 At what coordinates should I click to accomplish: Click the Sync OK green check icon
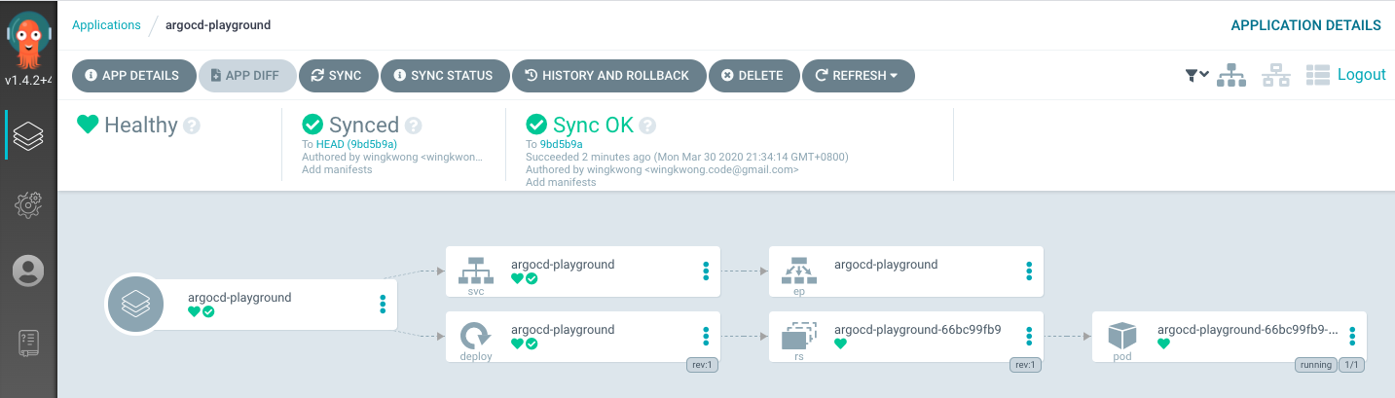(x=536, y=125)
